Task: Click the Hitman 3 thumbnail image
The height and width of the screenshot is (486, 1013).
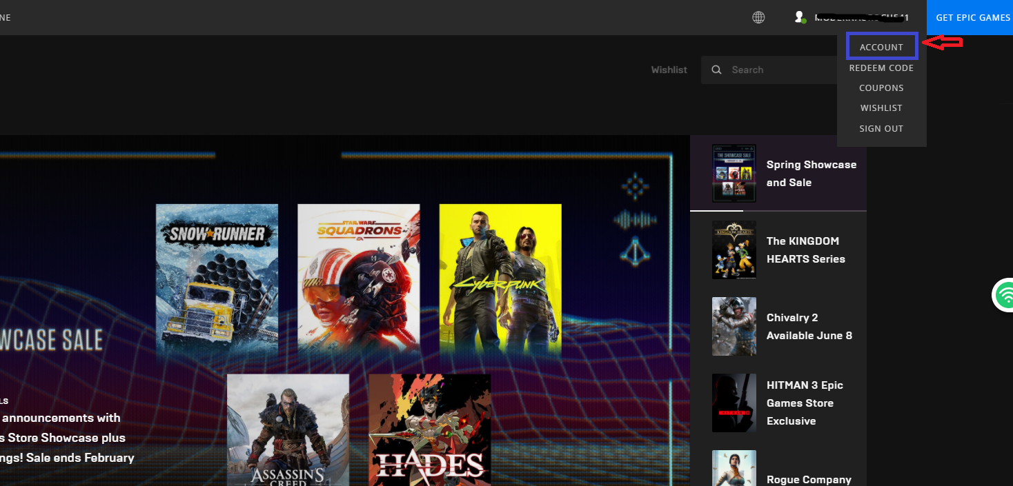Action: click(734, 403)
